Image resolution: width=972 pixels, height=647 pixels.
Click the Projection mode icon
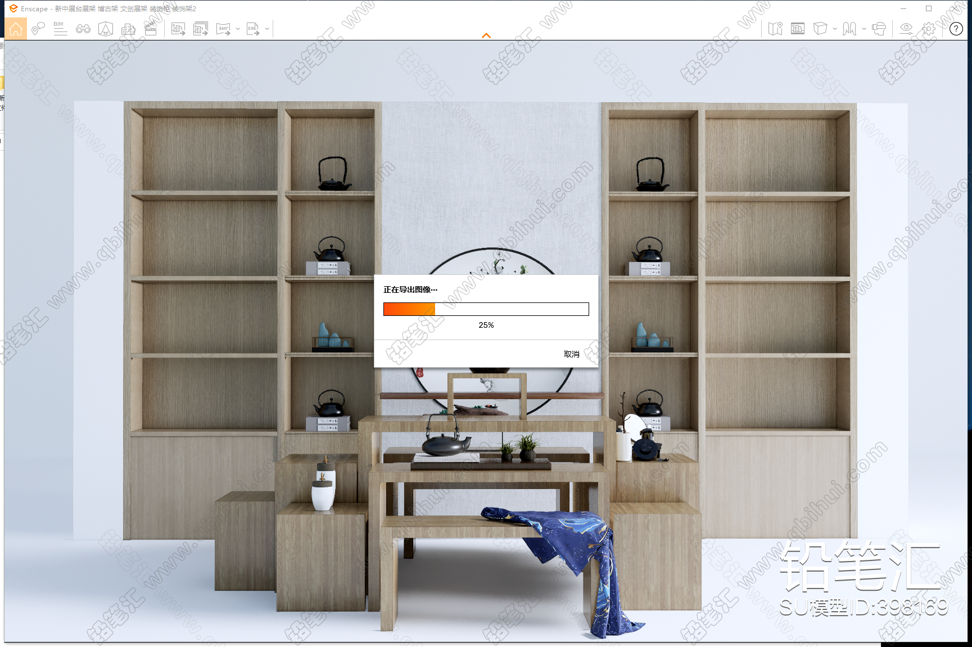pos(849,29)
